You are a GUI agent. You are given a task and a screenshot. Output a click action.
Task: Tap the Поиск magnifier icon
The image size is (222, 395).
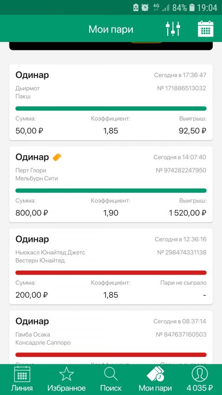[111, 374]
